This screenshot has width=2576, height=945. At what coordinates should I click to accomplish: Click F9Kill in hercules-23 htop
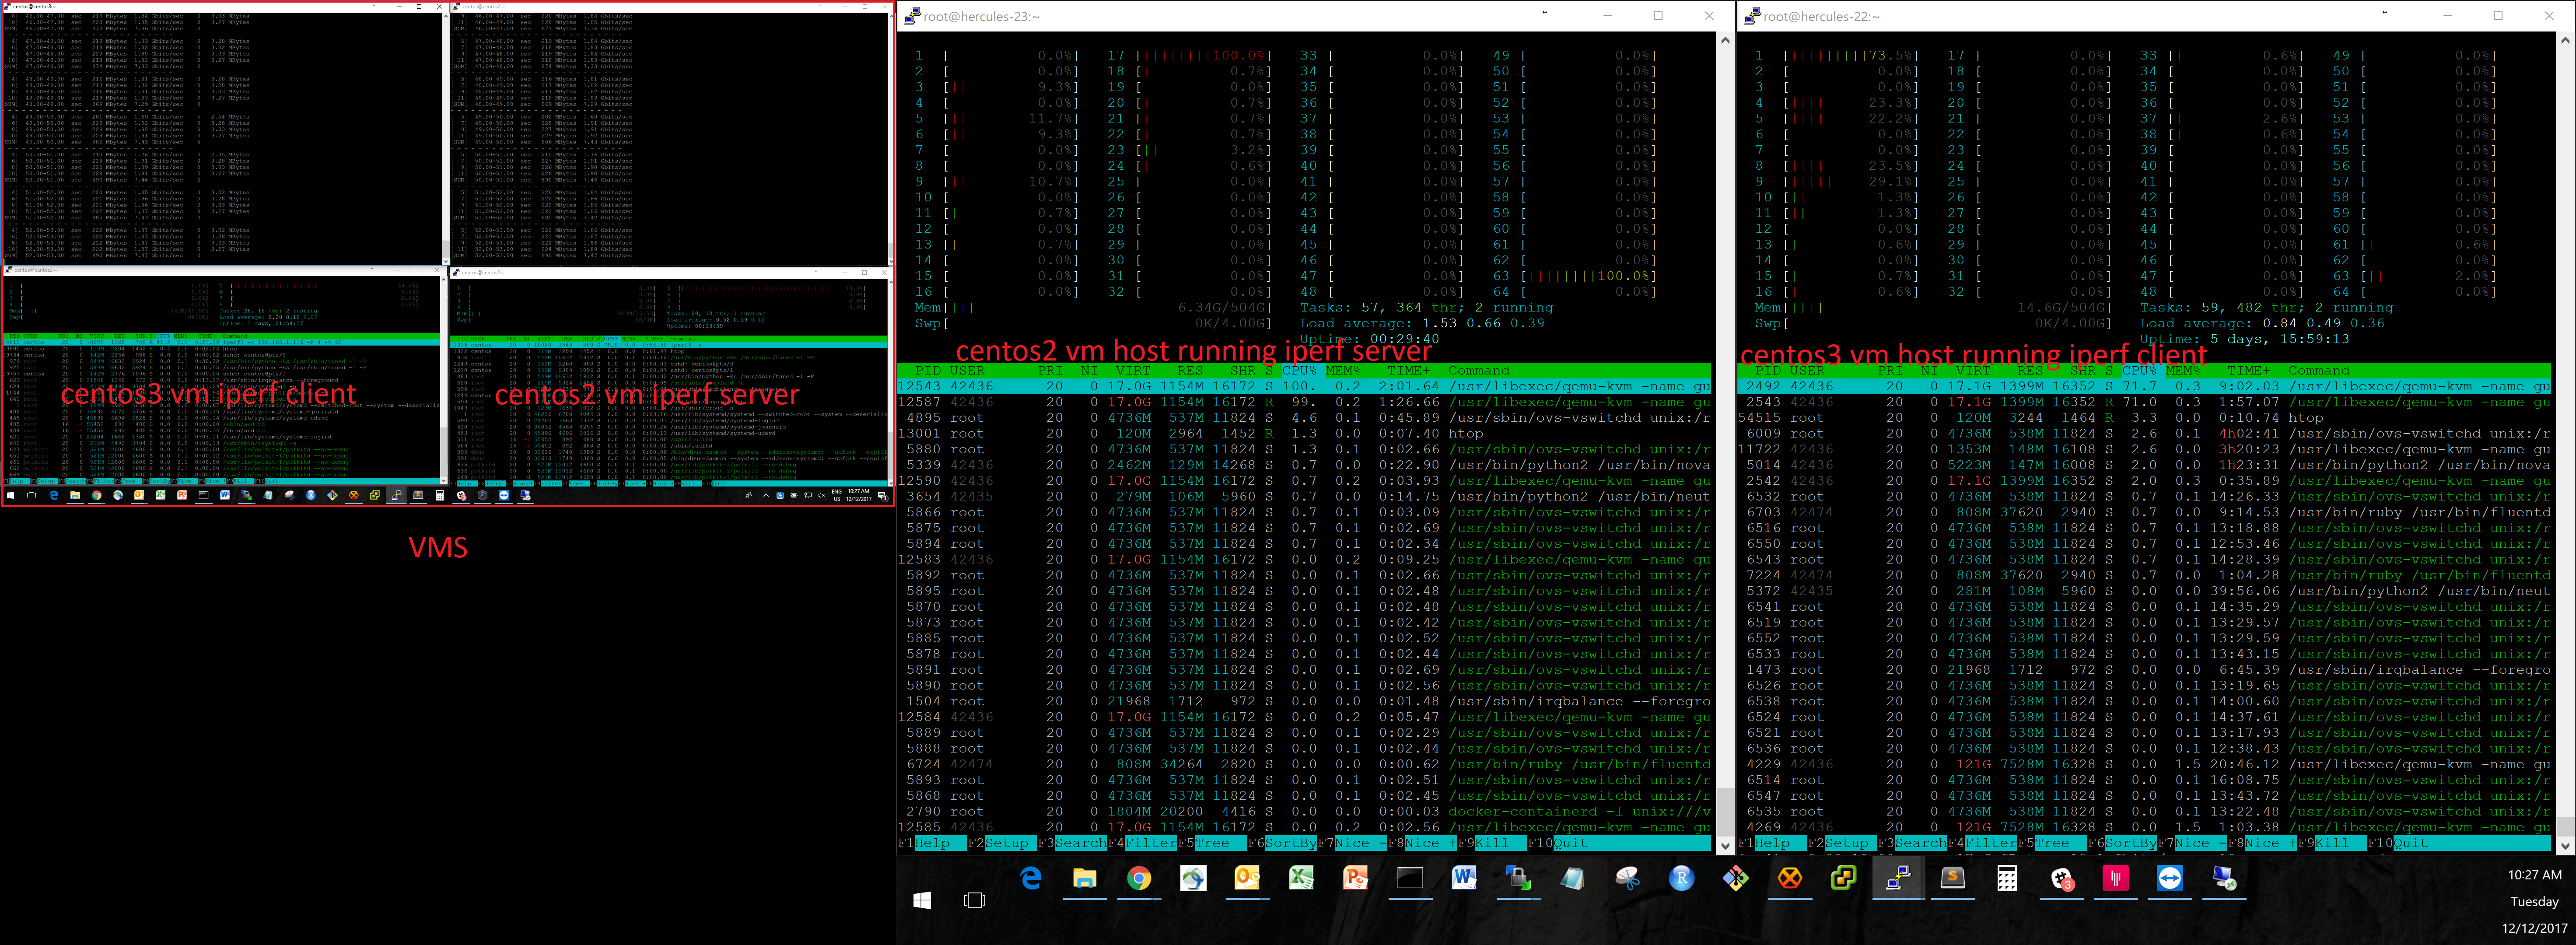[x=1492, y=843]
